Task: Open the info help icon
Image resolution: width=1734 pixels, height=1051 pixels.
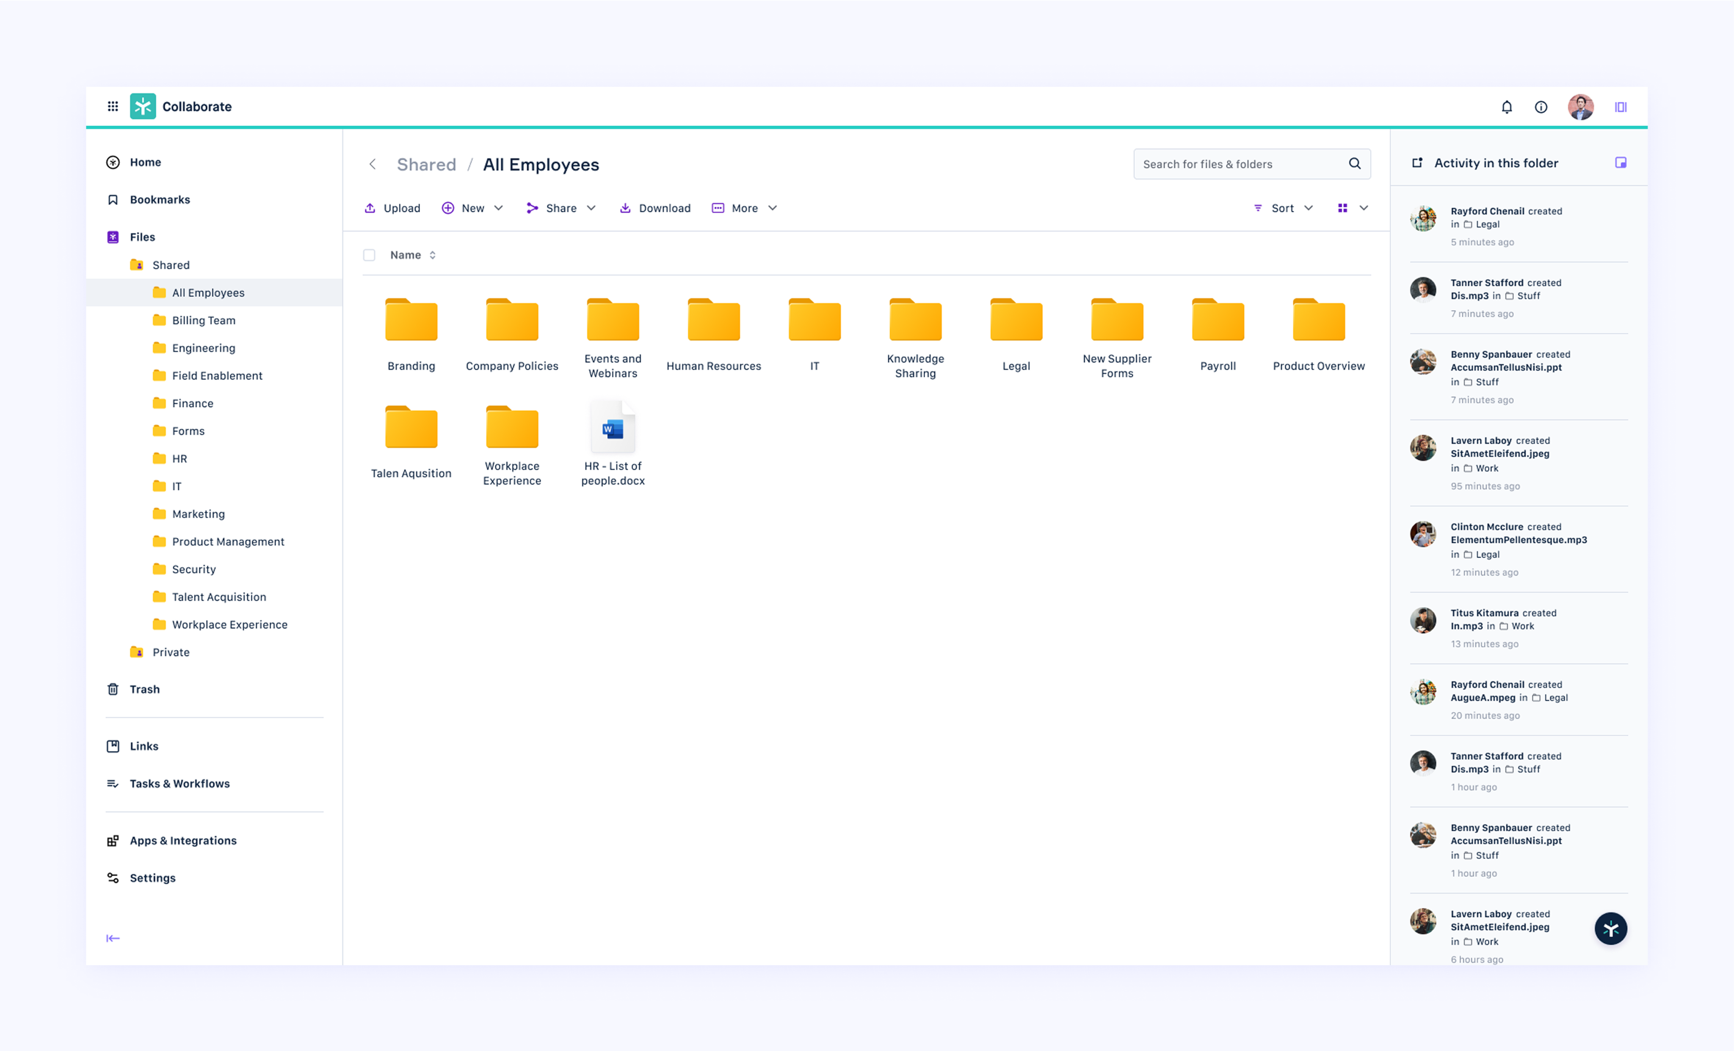Action: click(x=1541, y=107)
